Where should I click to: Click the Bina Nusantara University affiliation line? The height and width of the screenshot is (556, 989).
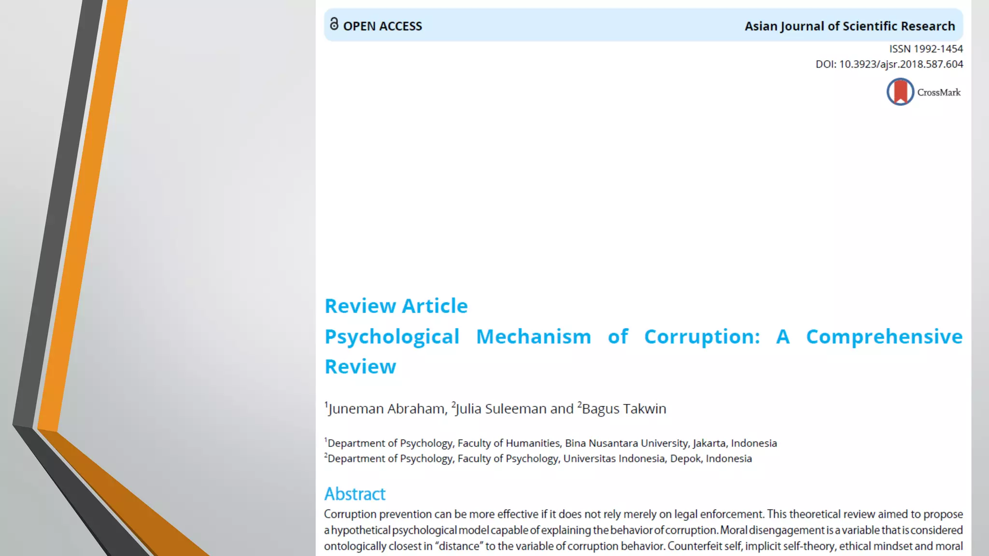551,443
